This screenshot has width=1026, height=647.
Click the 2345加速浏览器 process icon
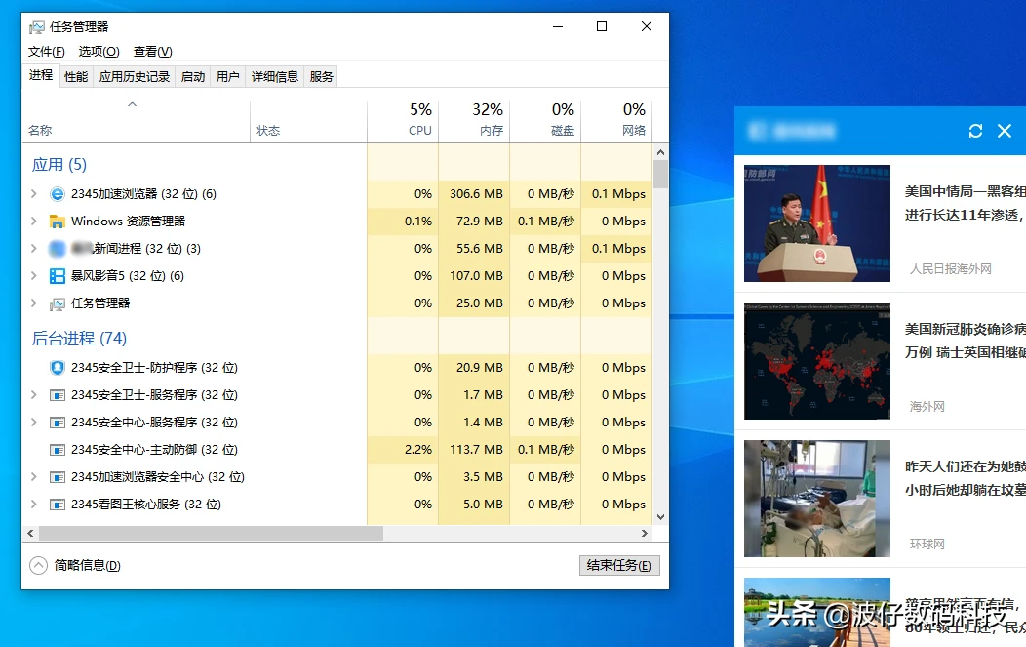coord(58,194)
